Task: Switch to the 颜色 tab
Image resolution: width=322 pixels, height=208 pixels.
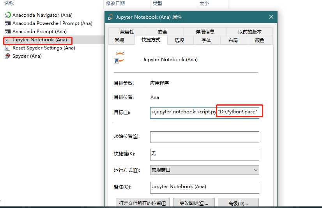Action: point(260,40)
